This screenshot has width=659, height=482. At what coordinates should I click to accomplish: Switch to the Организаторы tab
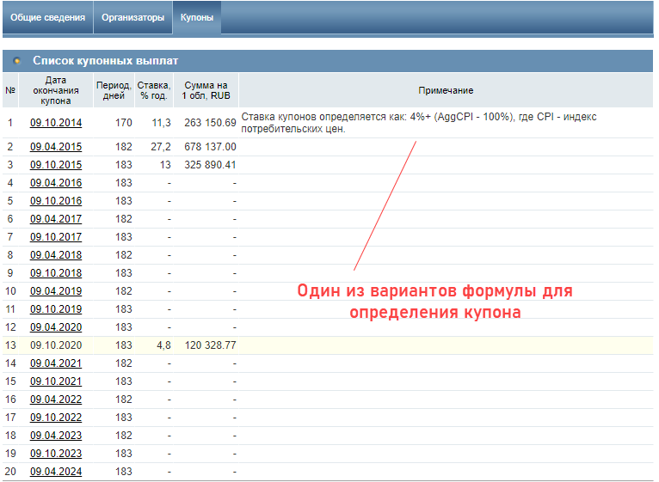[x=132, y=17]
